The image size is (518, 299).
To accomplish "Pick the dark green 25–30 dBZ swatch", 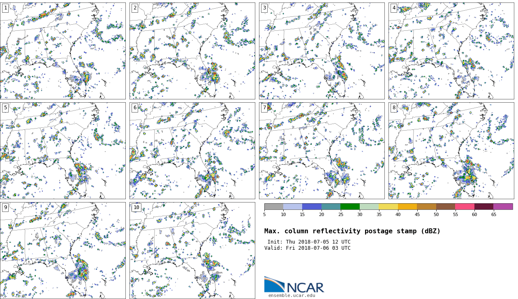I will coord(350,207).
